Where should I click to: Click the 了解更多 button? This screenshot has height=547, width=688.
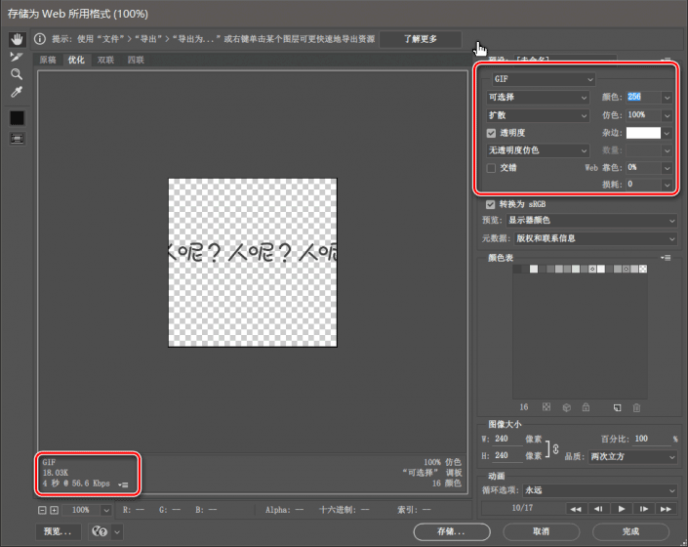[421, 39]
